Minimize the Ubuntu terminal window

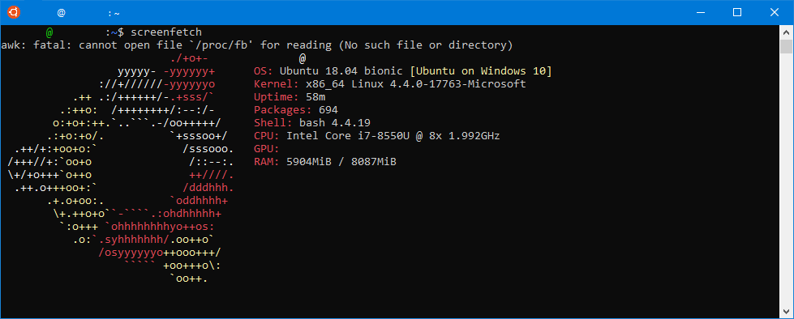700,12
